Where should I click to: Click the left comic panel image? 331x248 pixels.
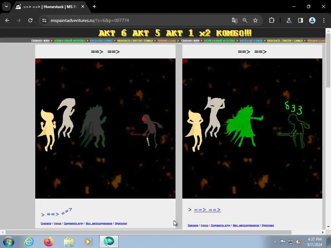pos(105,129)
